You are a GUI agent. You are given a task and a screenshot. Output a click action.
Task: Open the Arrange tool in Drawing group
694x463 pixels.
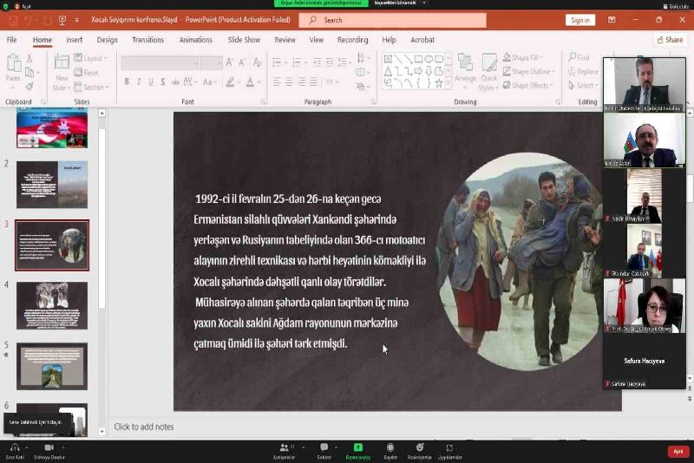[x=465, y=69]
